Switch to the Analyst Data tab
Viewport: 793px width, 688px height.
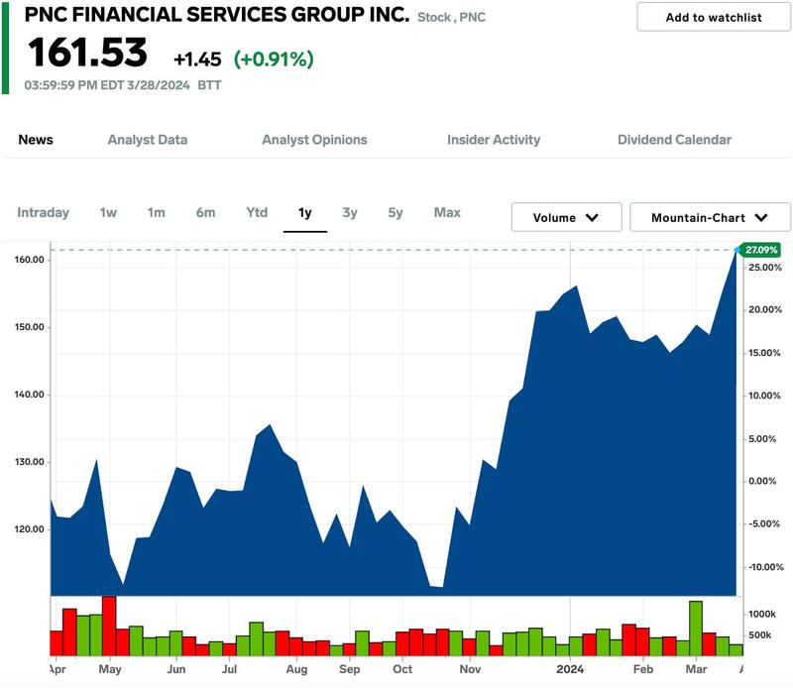coord(148,140)
